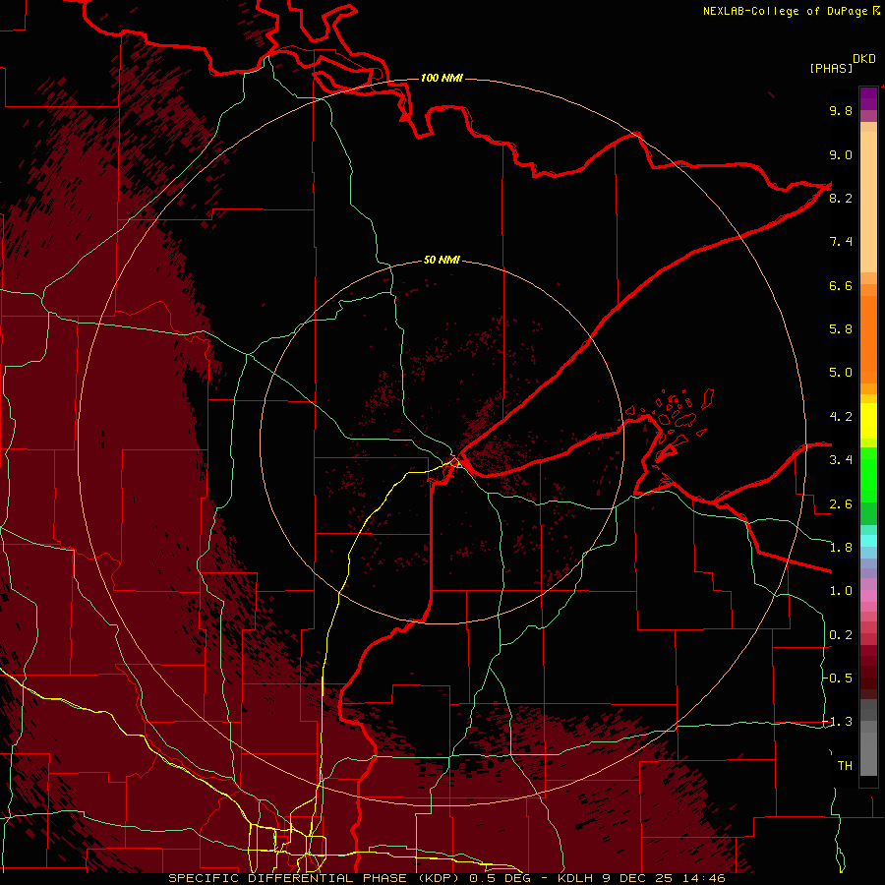Click the NEXLAB-College of DuPage title text
This screenshot has width=885, height=885.
(785, 11)
